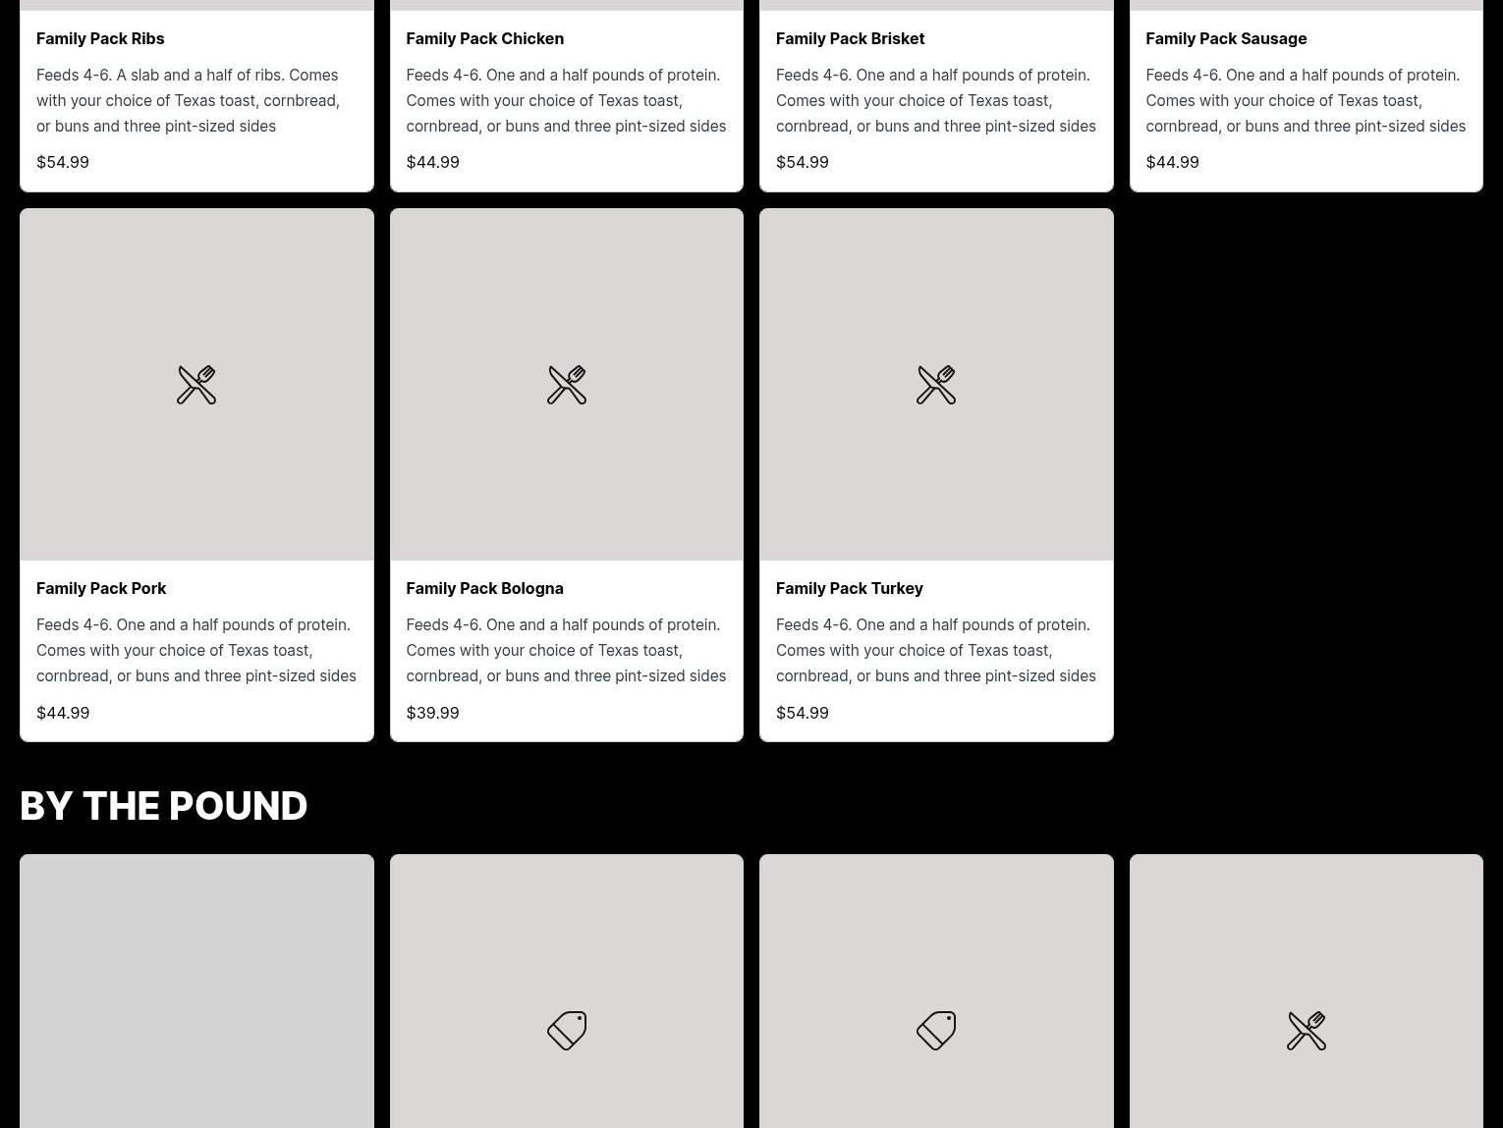1503x1128 pixels.
Task: Select the Family Pack Brisket title
Action: (850, 38)
